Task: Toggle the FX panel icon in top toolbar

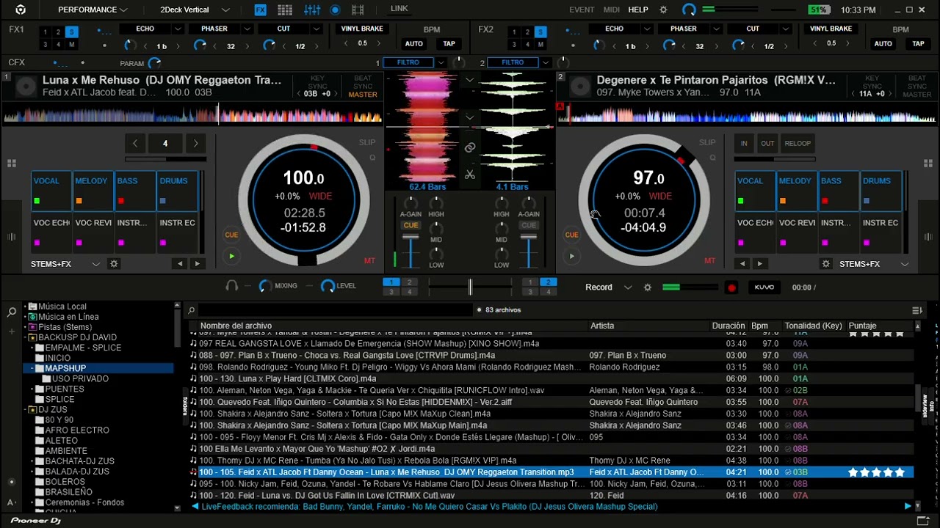Action: [x=261, y=10]
